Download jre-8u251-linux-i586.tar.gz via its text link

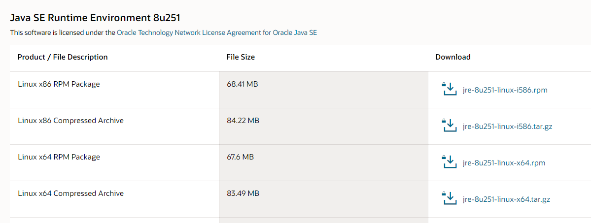tap(507, 127)
